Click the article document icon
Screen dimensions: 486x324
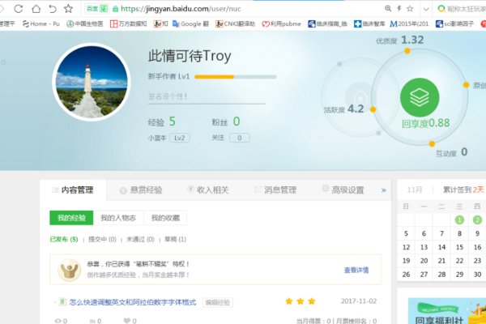62,301
